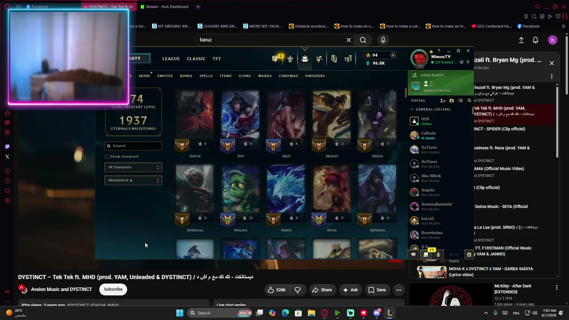Toggle the League voice microphone icon

[438, 255]
